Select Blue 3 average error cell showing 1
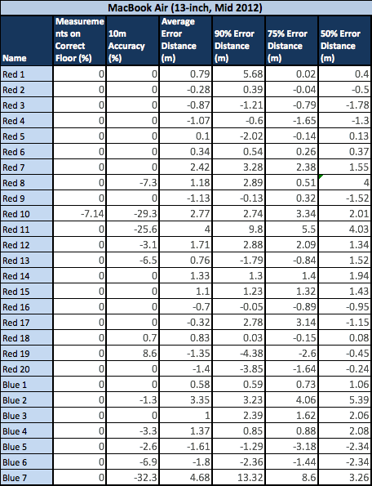 [185, 415]
